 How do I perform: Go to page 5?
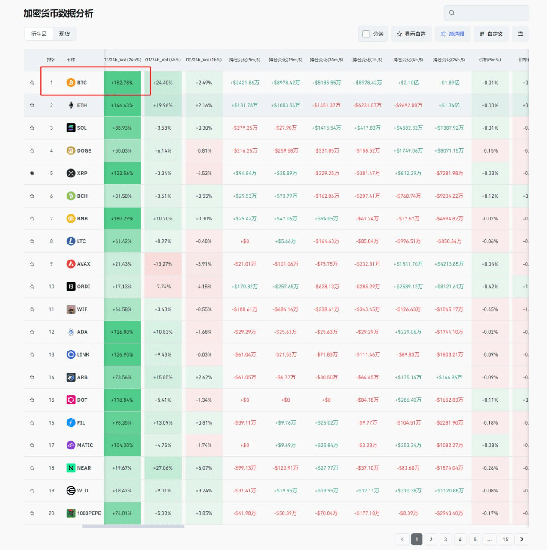pyautogui.click(x=475, y=539)
